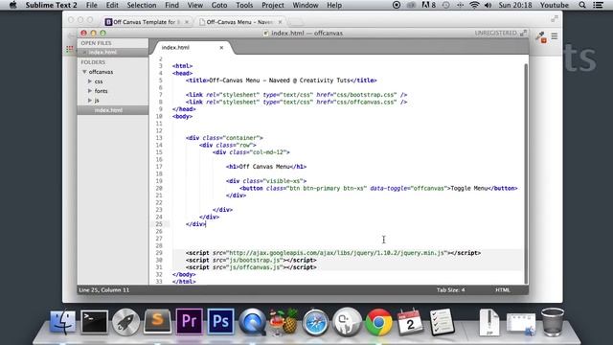Image resolution: width=613 pixels, height=345 pixels.
Task: Open Adobe Photoshop from Dock
Action: [221, 322]
